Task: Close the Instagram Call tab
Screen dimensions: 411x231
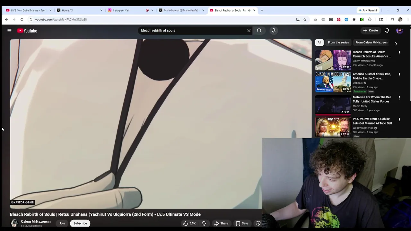Action: (x=153, y=10)
